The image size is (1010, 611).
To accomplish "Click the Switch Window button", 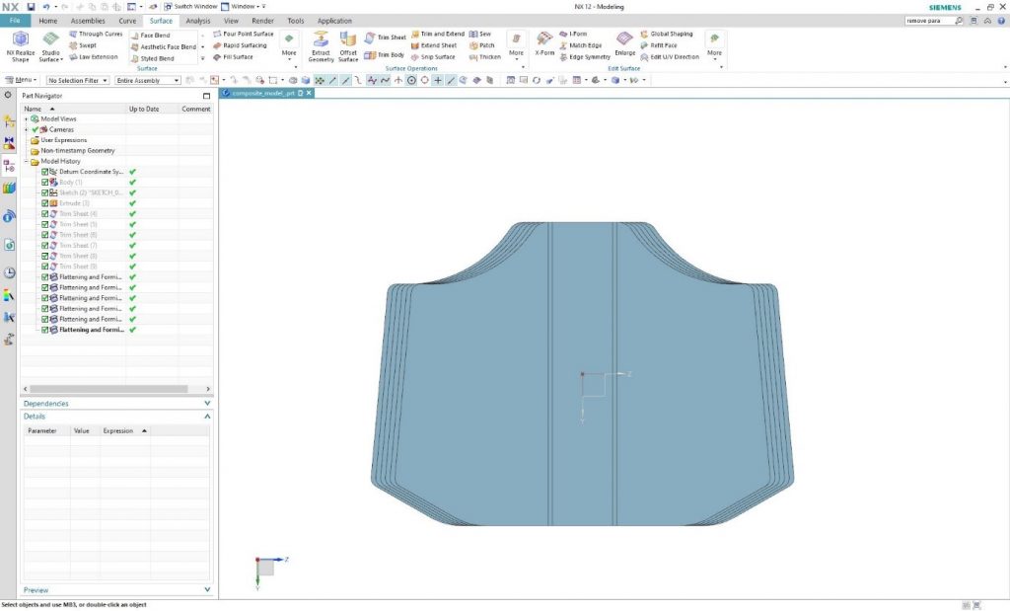I will coord(190,7).
